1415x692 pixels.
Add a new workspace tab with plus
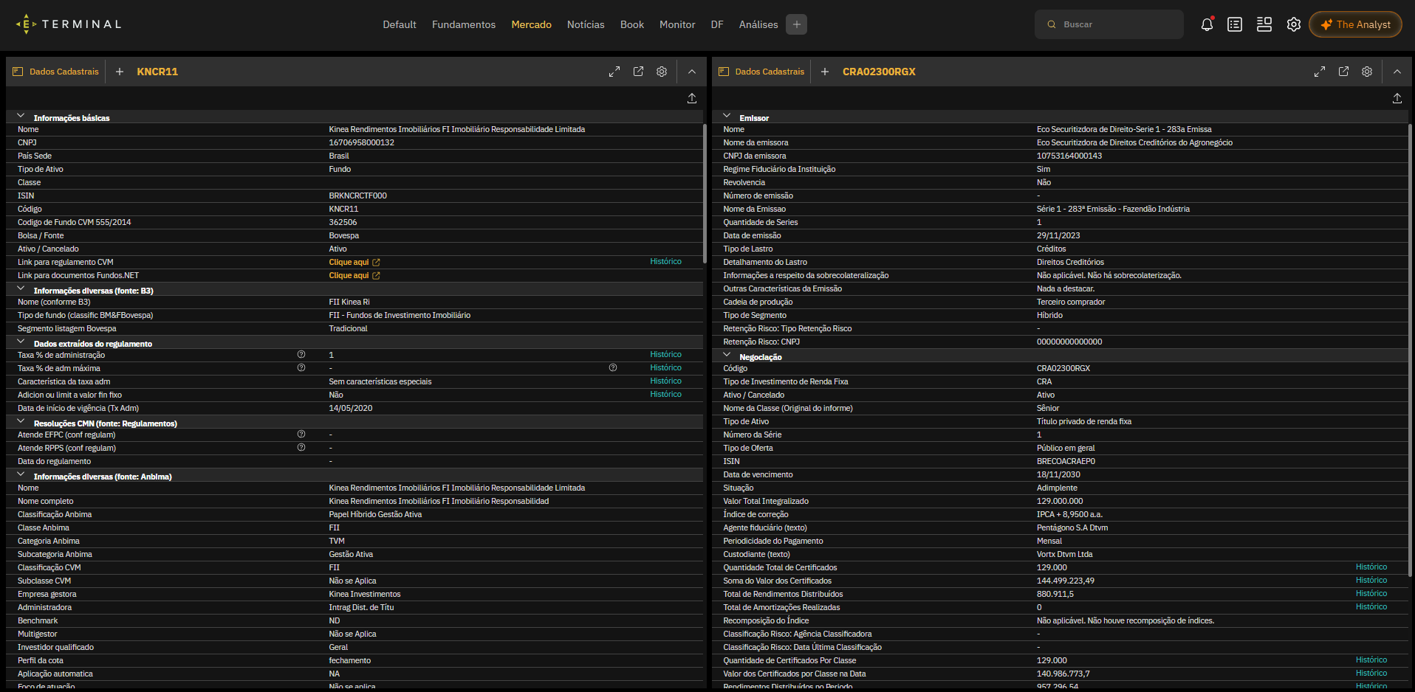[x=796, y=24]
